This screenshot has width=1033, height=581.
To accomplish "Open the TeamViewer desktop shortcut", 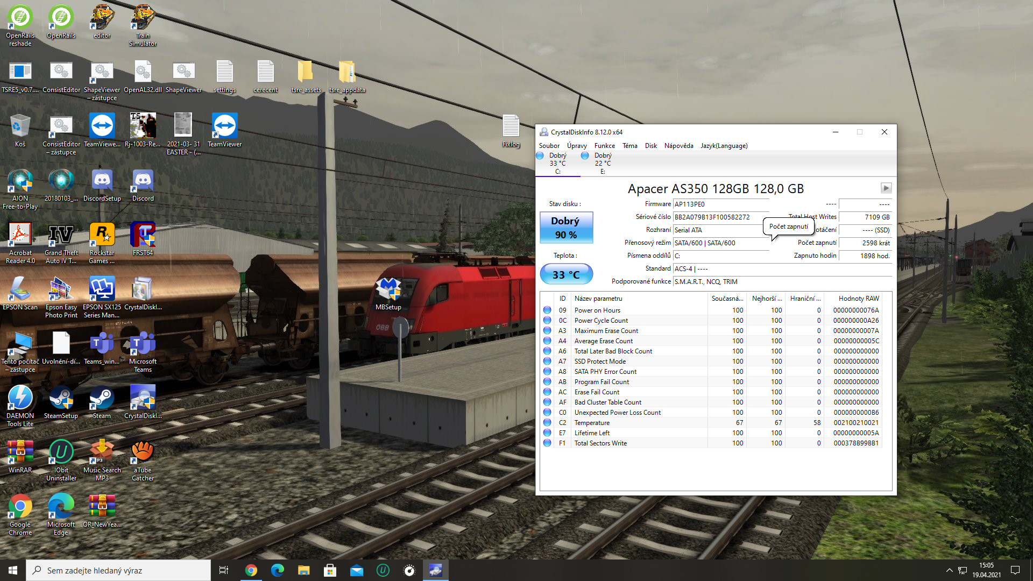I will click(x=224, y=130).
